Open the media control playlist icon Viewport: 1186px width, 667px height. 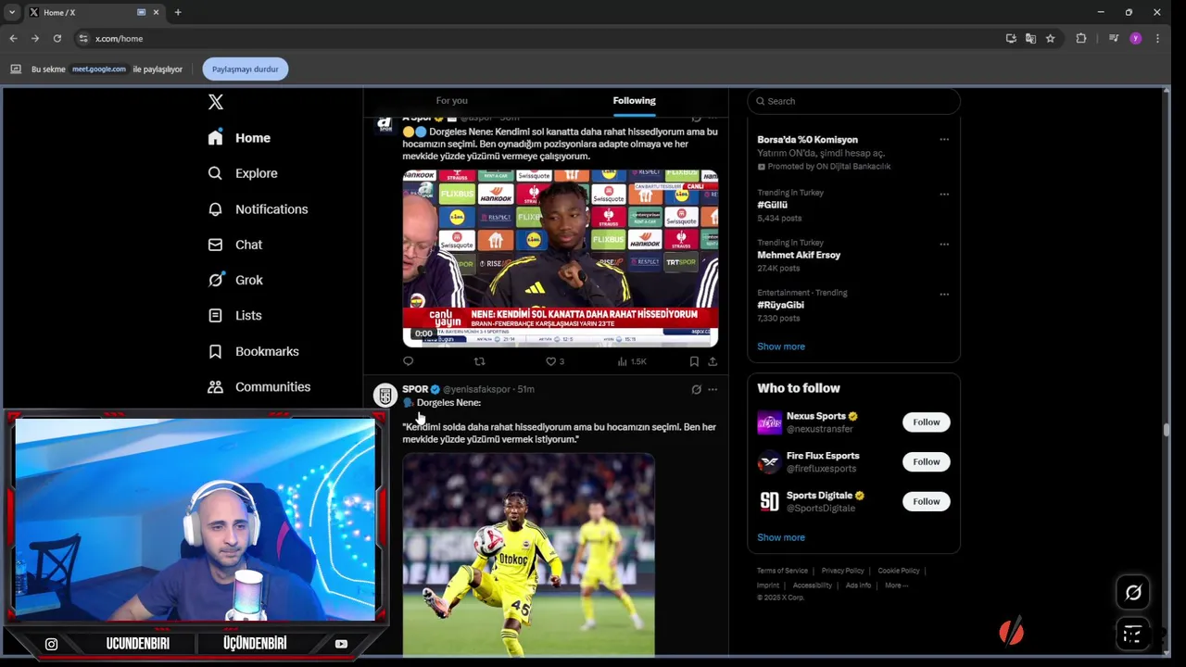click(x=1114, y=38)
